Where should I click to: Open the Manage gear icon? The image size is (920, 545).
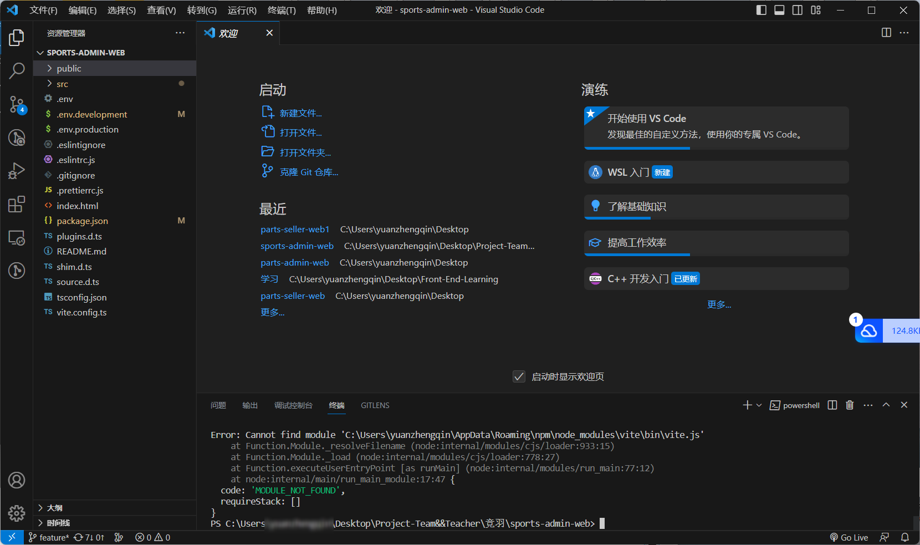click(17, 513)
